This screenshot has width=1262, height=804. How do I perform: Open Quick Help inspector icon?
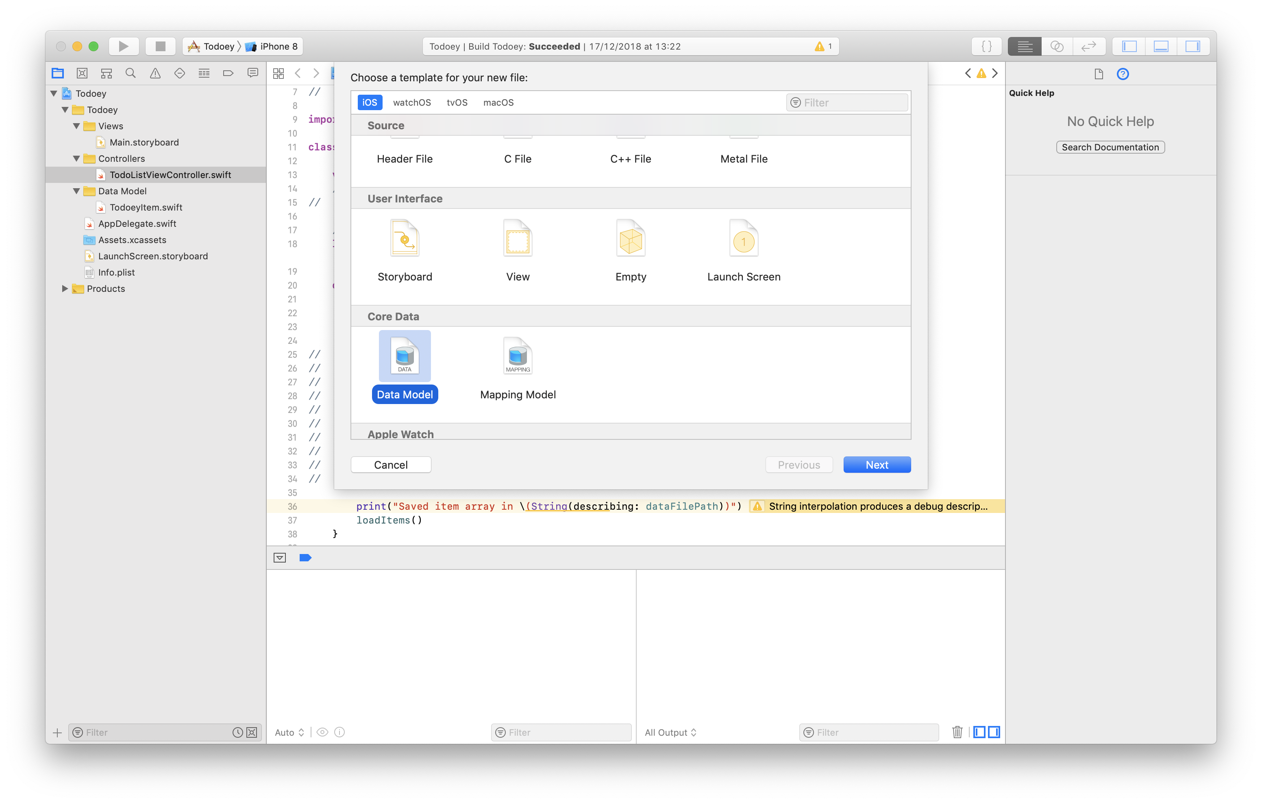coord(1122,74)
